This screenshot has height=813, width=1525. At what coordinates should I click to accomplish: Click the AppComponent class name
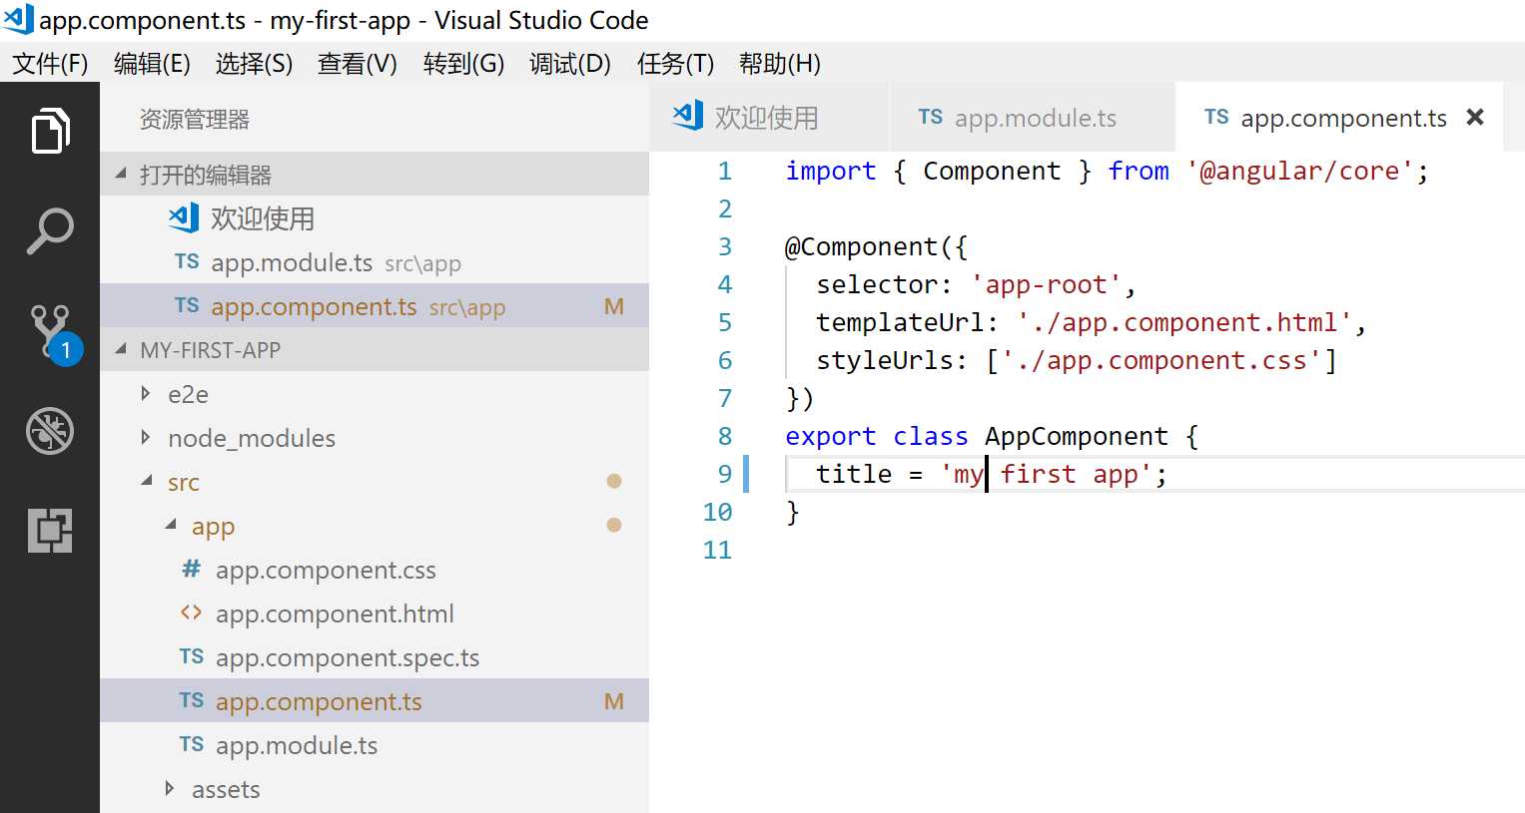[1077, 436]
